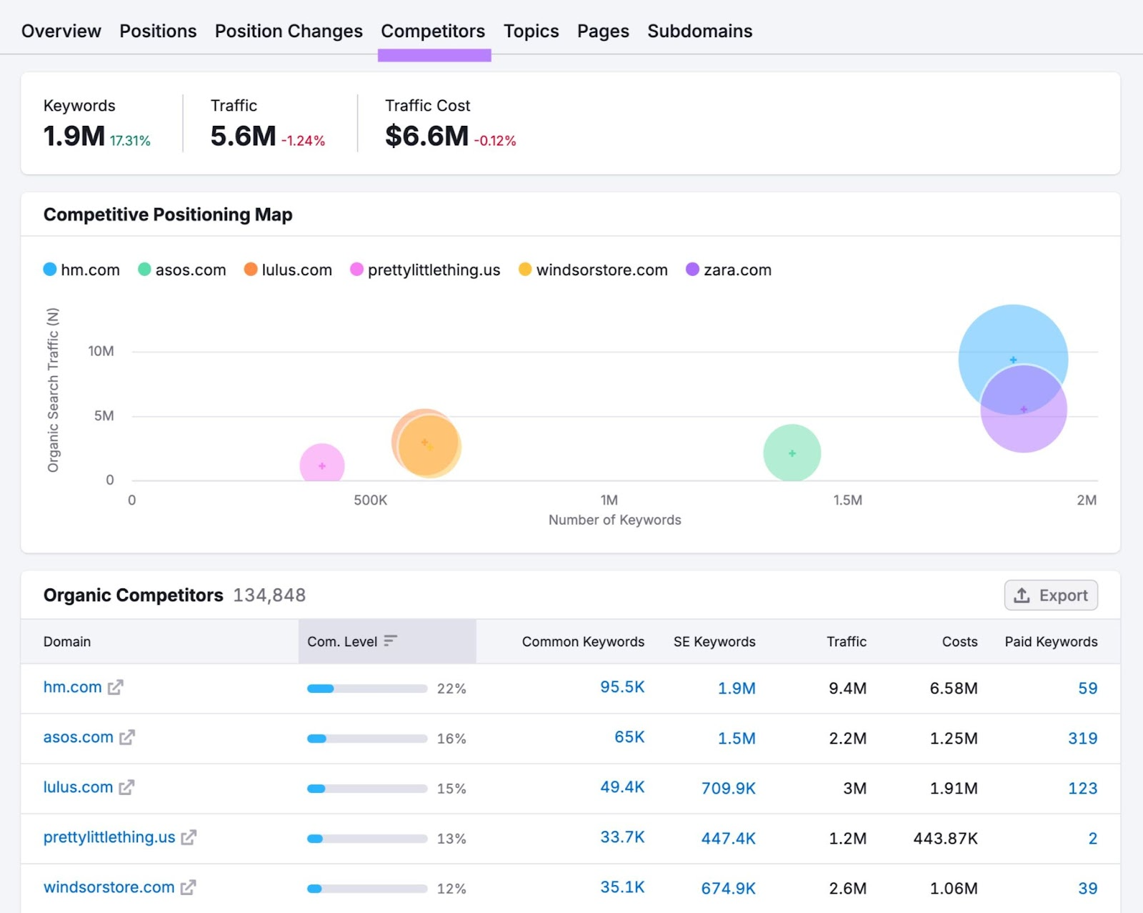Screen dimensions: 1143x913
Task: Open hm.com via its external link icon
Action: pyautogui.click(x=116, y=688)
